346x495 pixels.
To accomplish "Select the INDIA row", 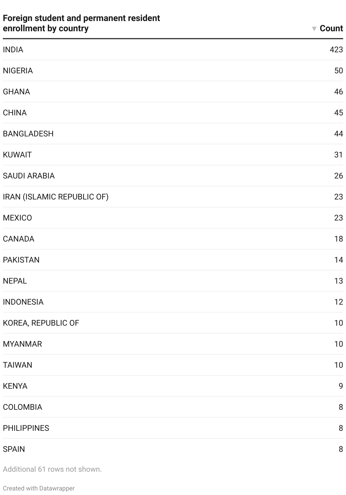I will pyautogui.click(x=173, y=50).
